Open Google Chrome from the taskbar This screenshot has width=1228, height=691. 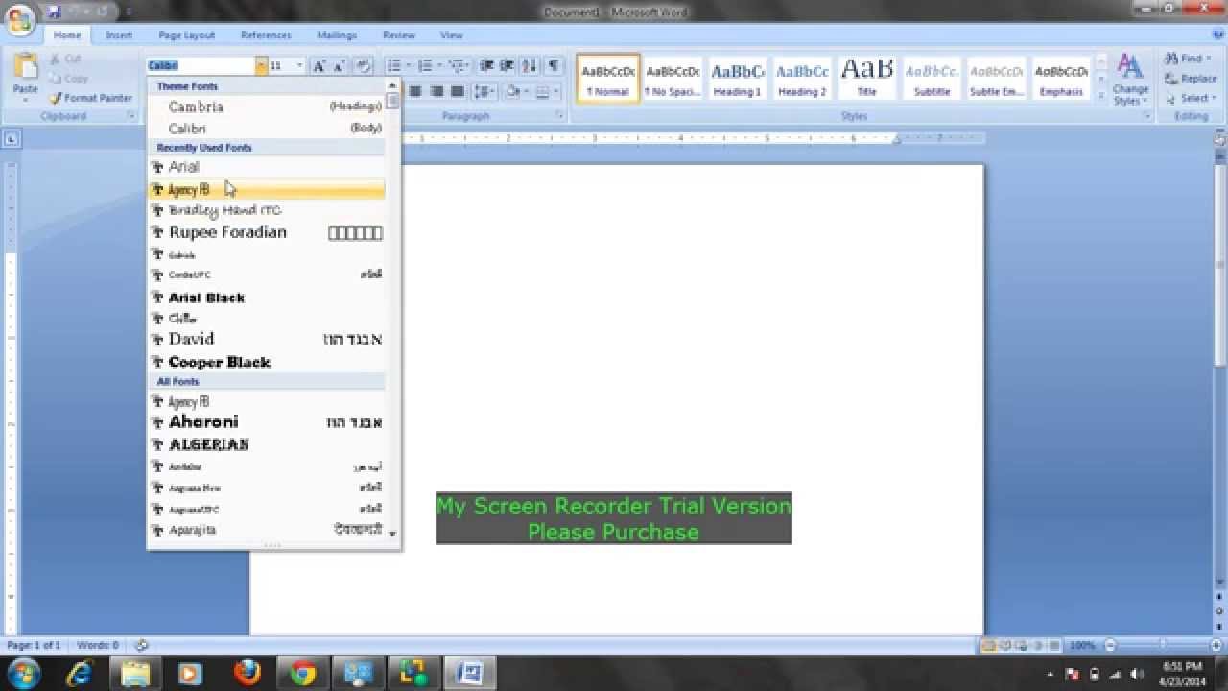pyautogui.click(x=303, y=674)
